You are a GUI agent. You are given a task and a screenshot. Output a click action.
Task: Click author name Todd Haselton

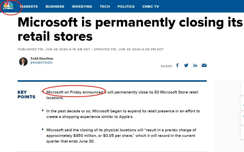42,59
